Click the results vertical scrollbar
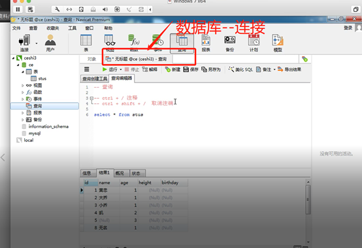362x248 pixels. 308,200
